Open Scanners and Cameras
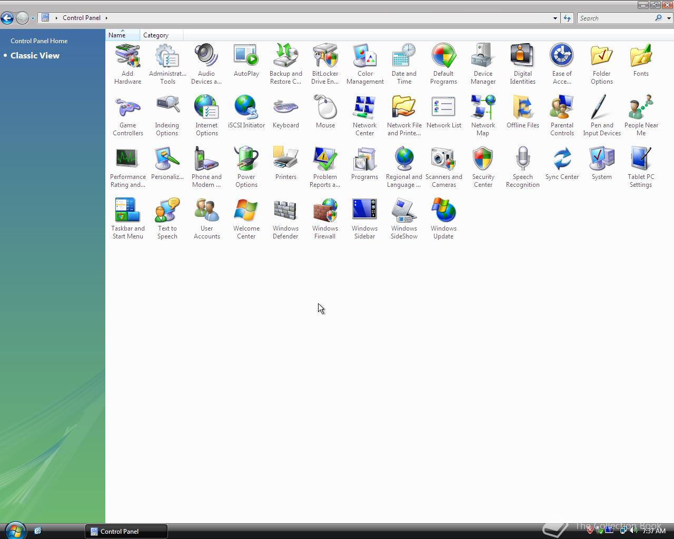674x539 pixels. coord(444,167)
